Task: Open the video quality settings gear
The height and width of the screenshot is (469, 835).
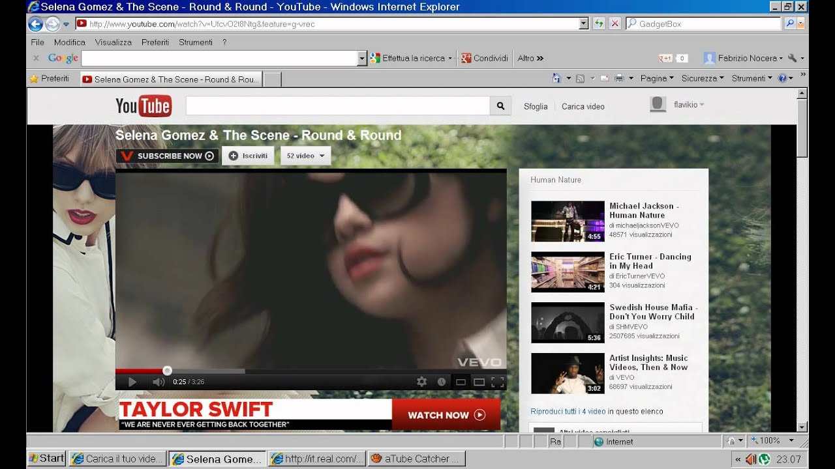Action: tap(421, 382)
